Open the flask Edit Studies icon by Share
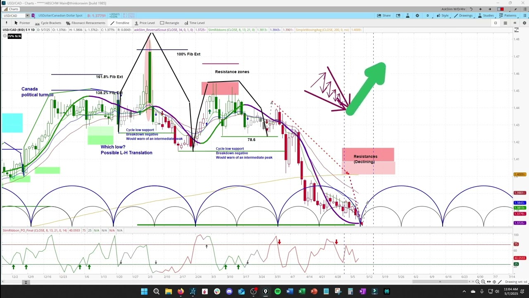 point(407,15)
